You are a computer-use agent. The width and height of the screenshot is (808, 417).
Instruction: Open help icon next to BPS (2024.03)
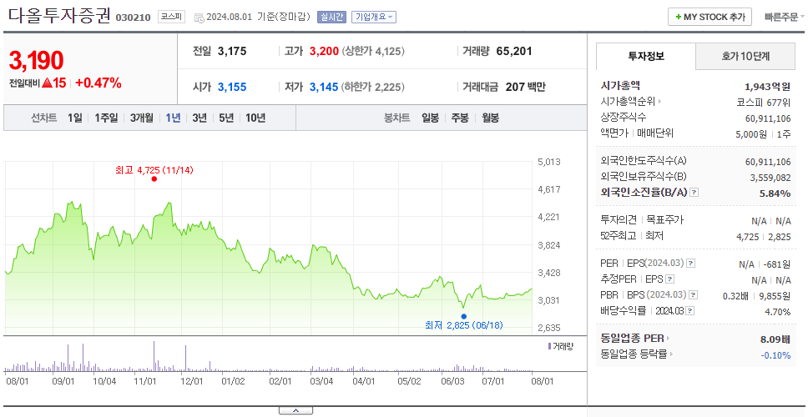click(x=694, y=295)
